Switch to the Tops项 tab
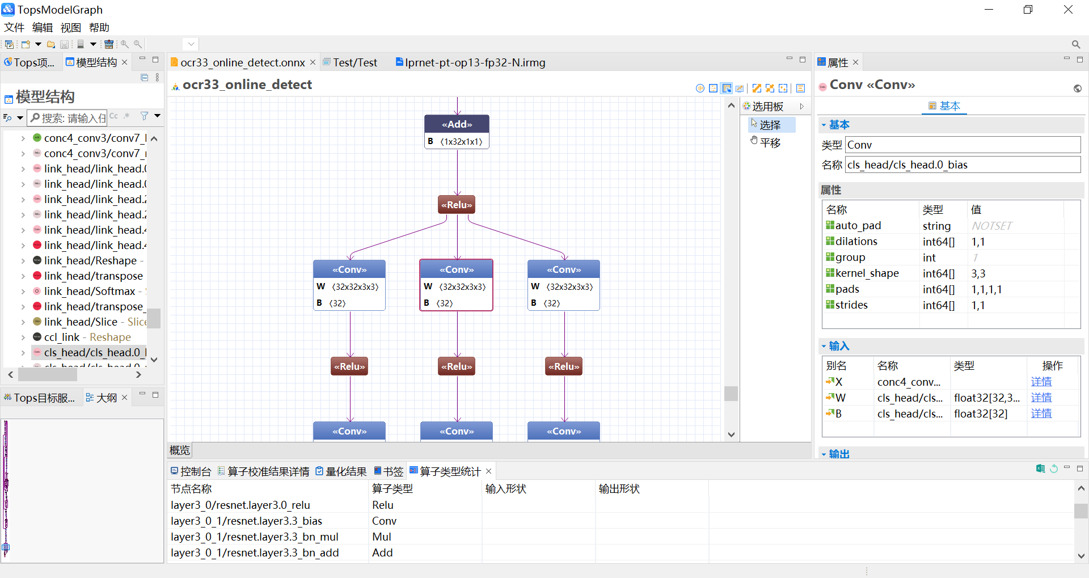The image size is (1089, 578). point(29,62)
